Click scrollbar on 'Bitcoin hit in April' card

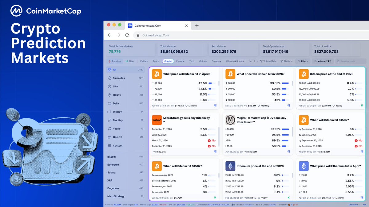coord(219,83)
